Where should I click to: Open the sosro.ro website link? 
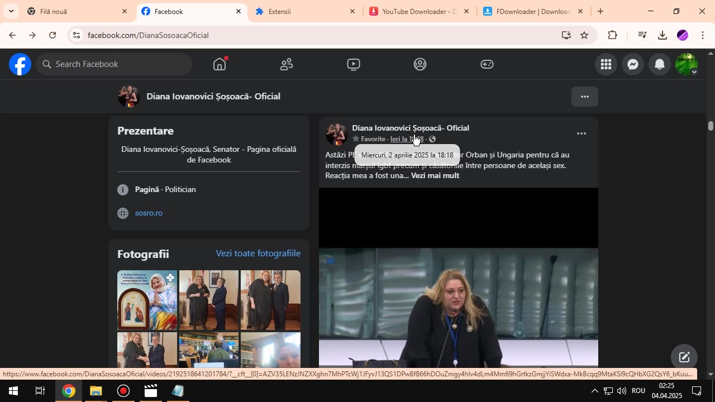149,213
